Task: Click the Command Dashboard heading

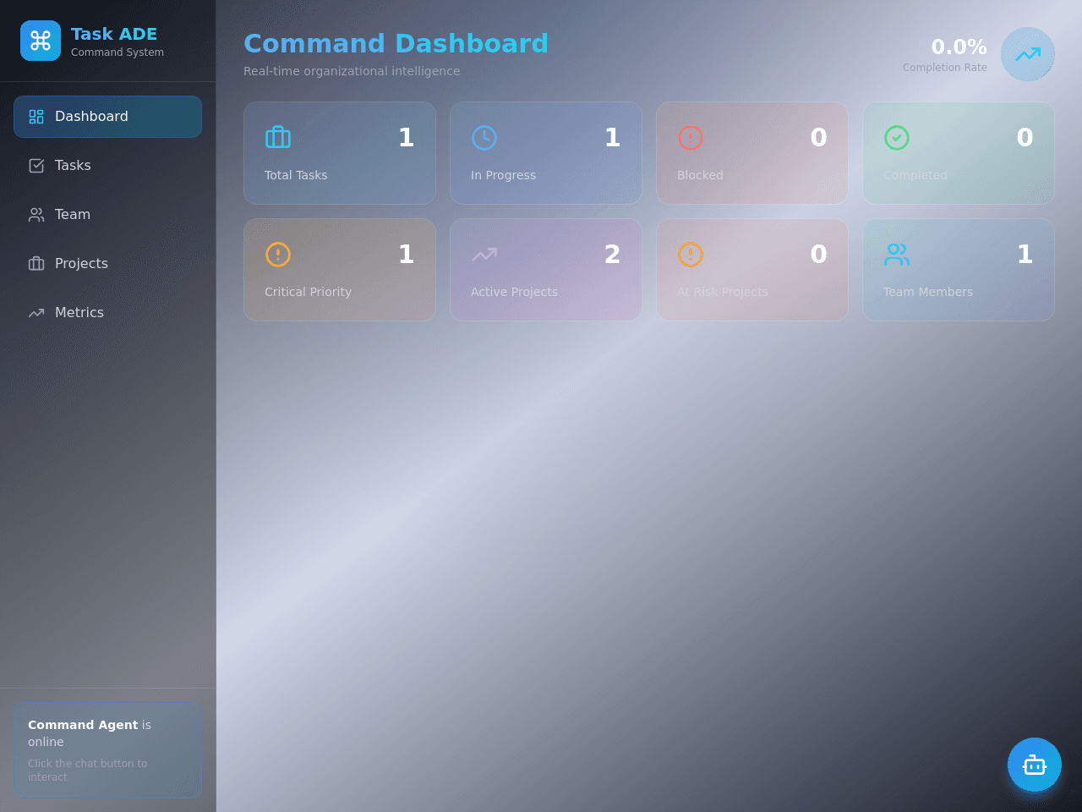Action: (x=396, y=43)
